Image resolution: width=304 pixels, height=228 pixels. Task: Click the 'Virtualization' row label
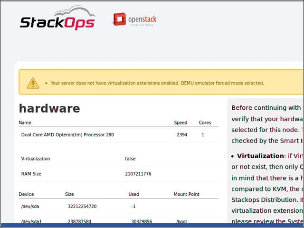(36, 159)
